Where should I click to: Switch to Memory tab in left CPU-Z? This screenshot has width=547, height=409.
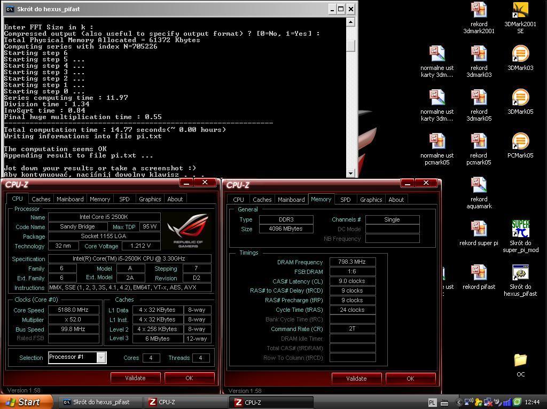(100, 199)
